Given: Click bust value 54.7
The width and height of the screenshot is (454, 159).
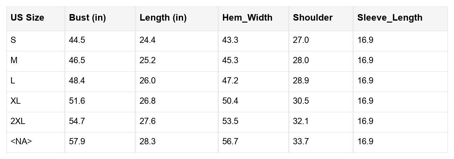Looking at the screenshot, I should (77, 121).
